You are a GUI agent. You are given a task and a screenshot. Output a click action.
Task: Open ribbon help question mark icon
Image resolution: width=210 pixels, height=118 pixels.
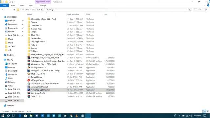[208, 5]
